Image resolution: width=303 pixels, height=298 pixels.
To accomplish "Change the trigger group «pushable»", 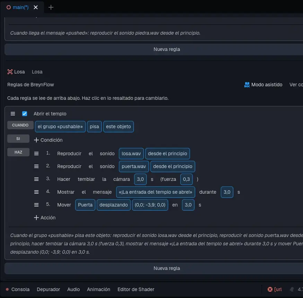I will point(60,127).
